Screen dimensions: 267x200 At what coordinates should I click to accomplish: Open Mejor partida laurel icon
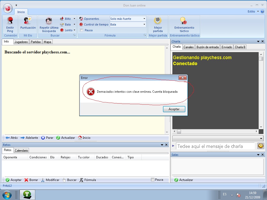click(158, 21)
